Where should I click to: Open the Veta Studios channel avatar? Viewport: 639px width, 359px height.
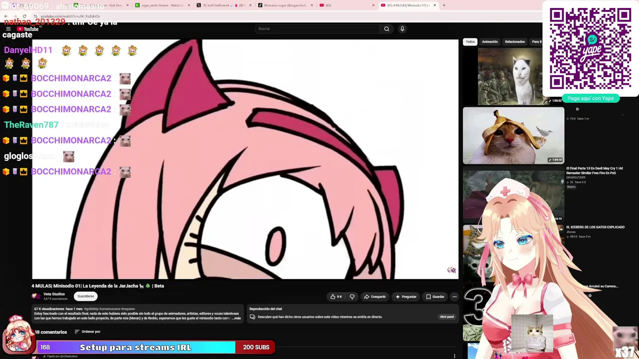pyautogui.click(x=36, y=296)
